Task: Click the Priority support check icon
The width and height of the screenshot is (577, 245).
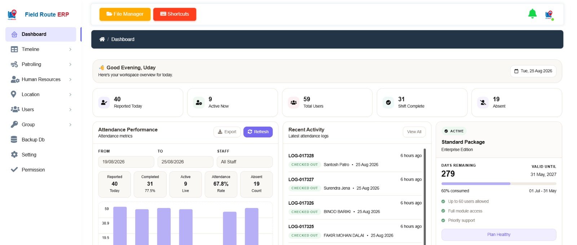Action: pos(443,221)
